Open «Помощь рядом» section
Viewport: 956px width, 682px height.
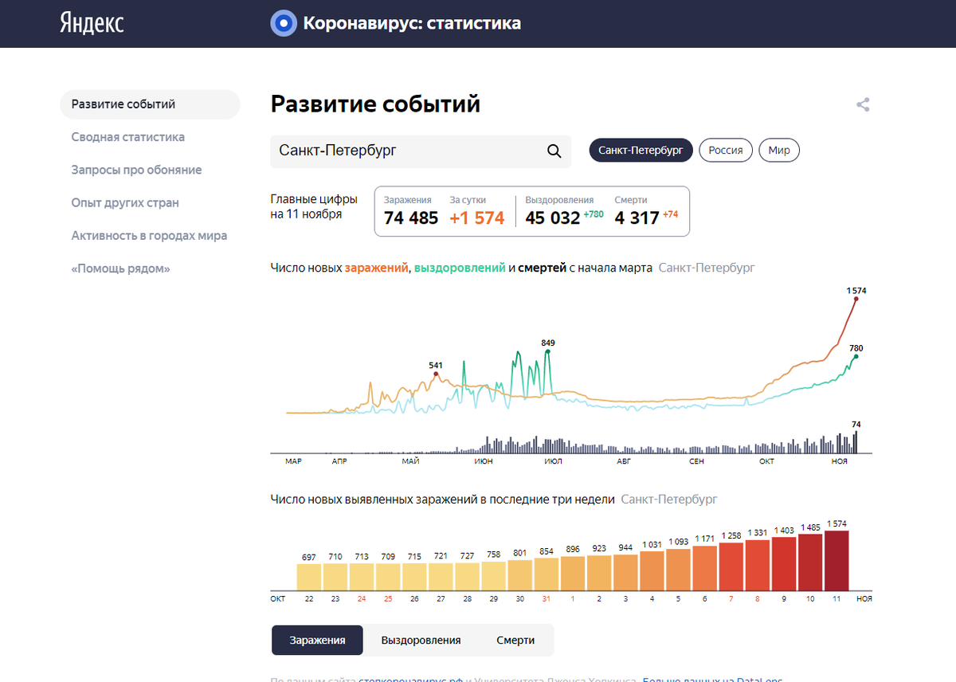[120, 268]
